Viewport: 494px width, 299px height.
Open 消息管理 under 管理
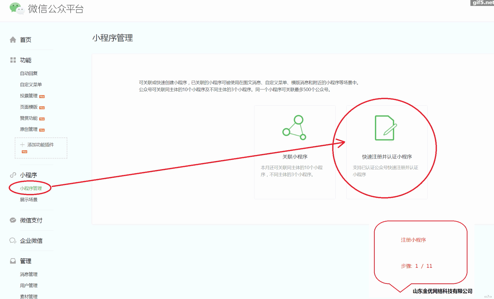click(x=29, y=274)
